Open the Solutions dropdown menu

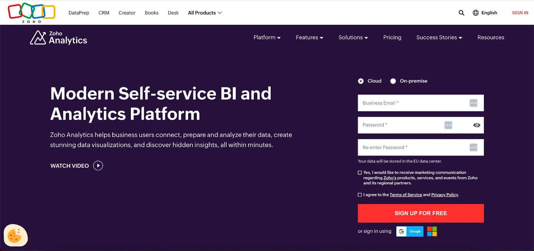click(x=353, y=37)
